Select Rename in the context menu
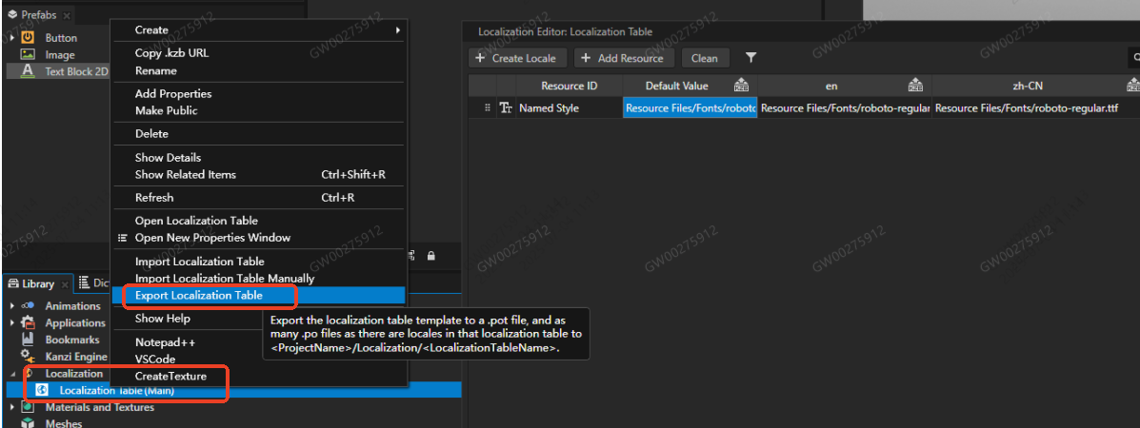Viewport: 1140px width, 428px height. 155,70
